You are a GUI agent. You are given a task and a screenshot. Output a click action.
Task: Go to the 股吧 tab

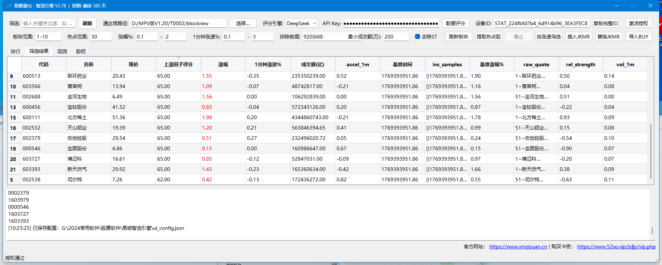[80, 51]
